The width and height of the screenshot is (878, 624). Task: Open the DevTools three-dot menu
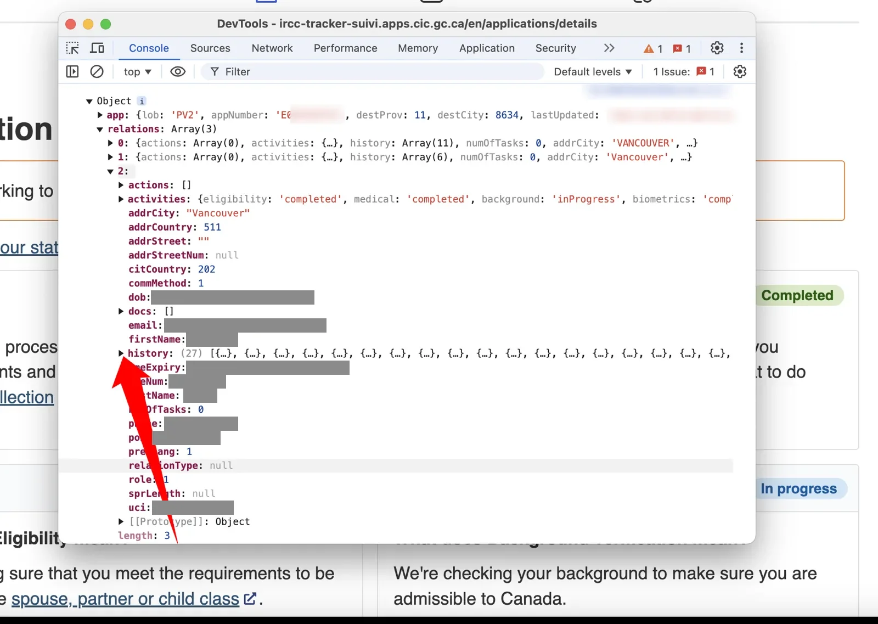tap(741, 48)
